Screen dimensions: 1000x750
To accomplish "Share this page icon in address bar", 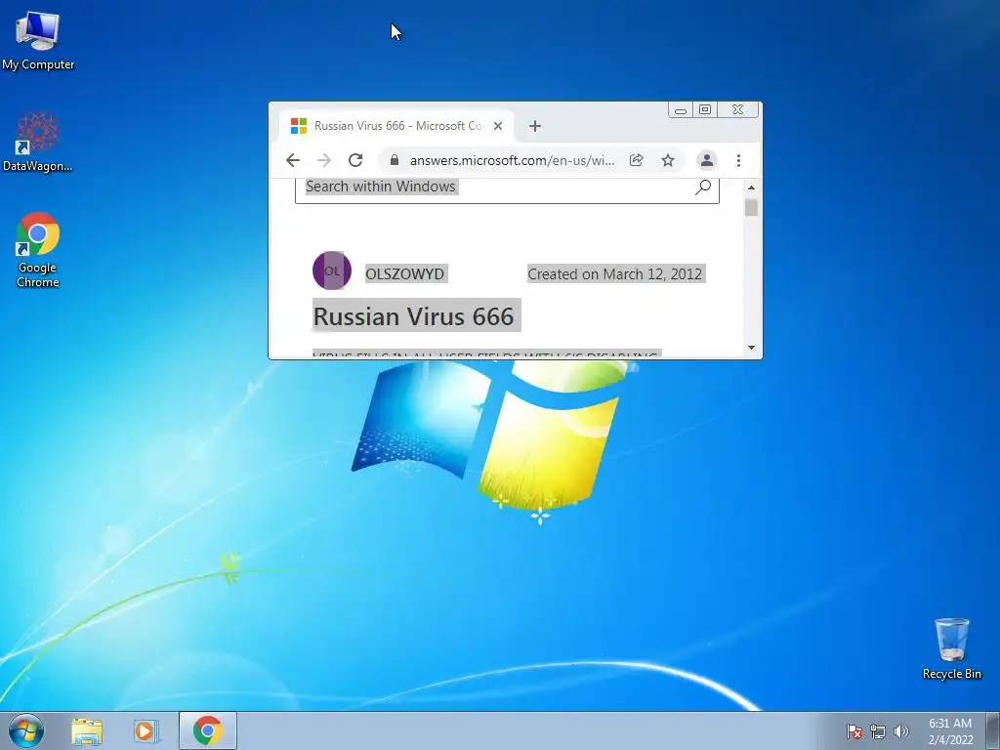I will click(636, 160).
